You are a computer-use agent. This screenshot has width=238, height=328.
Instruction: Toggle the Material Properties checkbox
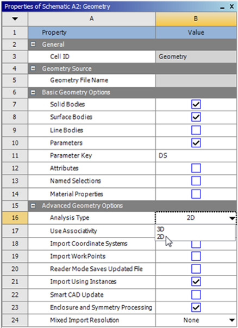point(196,194)
